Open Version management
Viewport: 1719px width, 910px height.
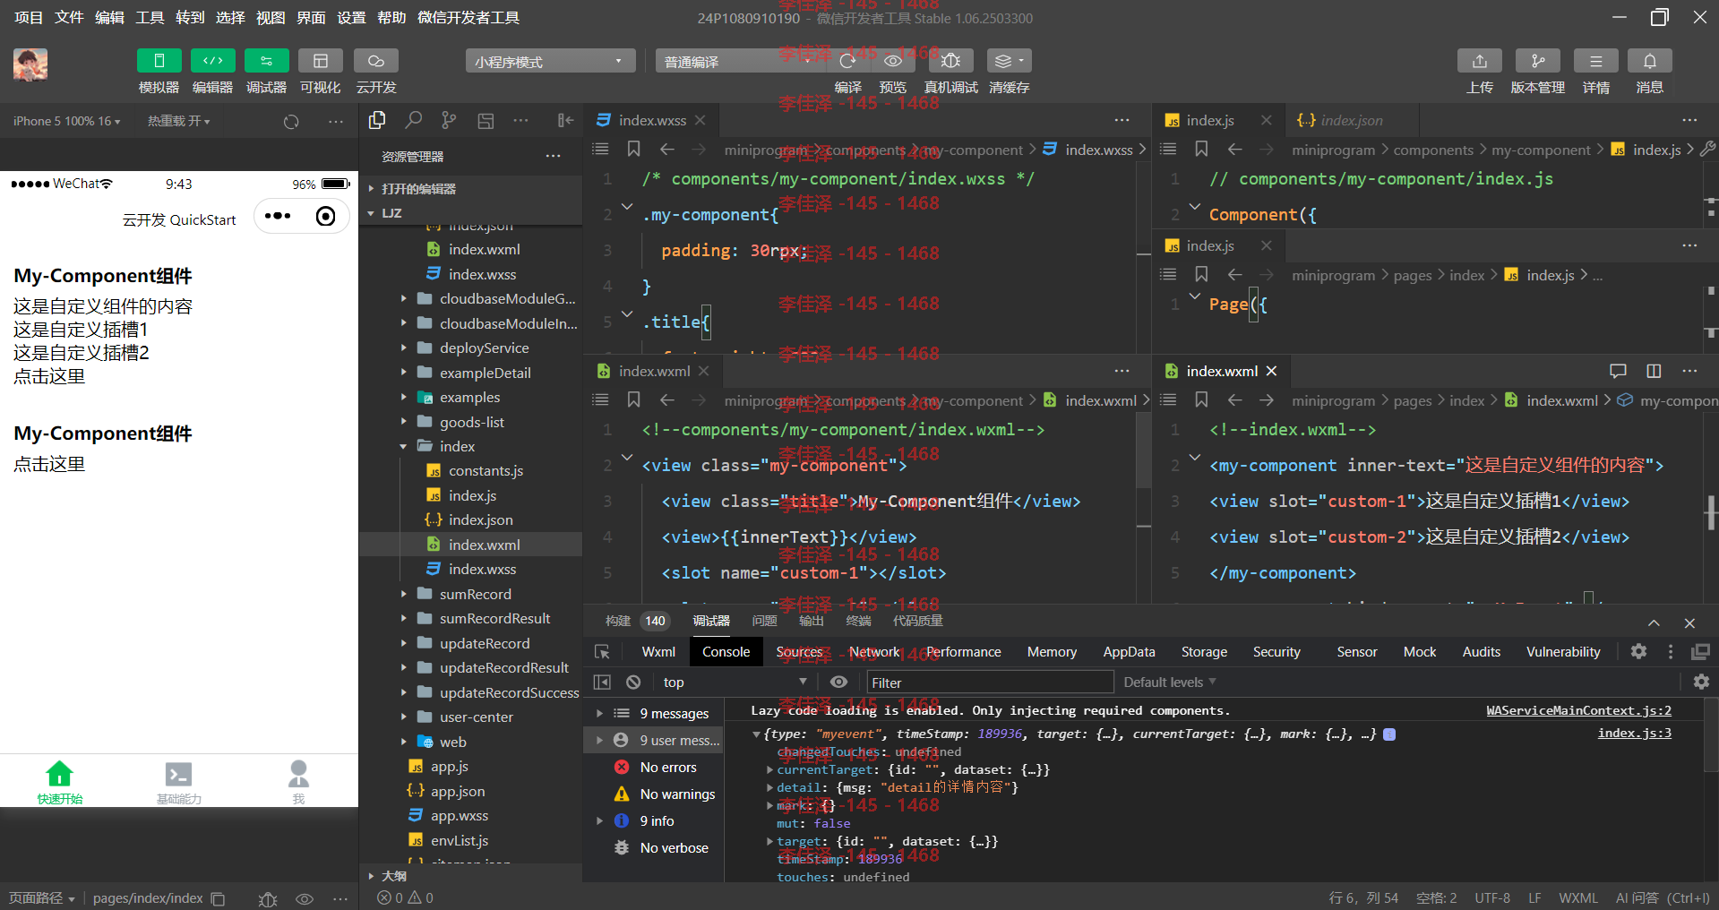tap(1538, 61)
